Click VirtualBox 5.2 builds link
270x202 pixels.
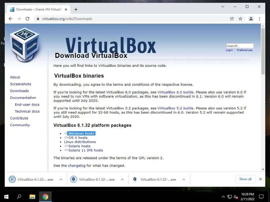175,108
